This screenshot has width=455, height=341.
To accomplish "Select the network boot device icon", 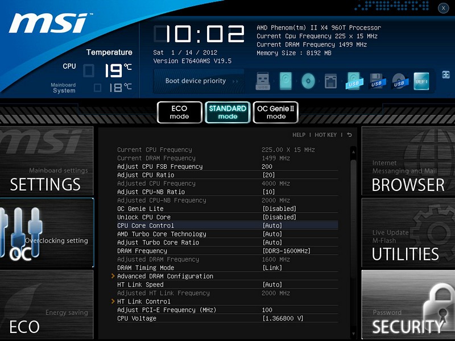I will (x=331, y=81).
